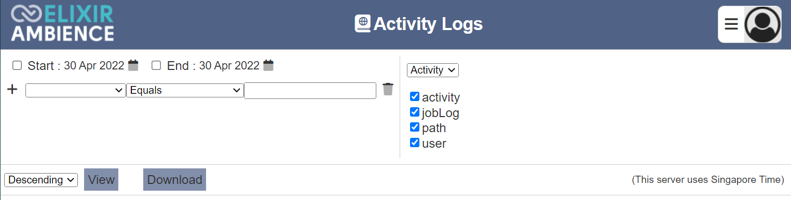The image size is (791, 200).
Task: Uncheck the activity column checkbox
Action: pyautogui.click(x=415, y=96)
